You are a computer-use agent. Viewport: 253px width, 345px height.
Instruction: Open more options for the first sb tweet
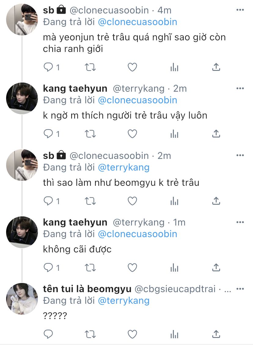point(240,10)
